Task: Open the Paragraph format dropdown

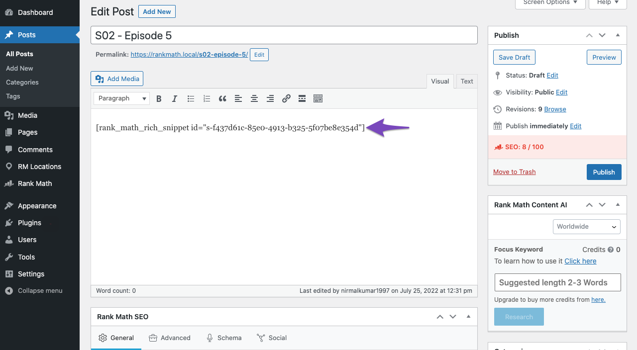Action: [121, 98]
